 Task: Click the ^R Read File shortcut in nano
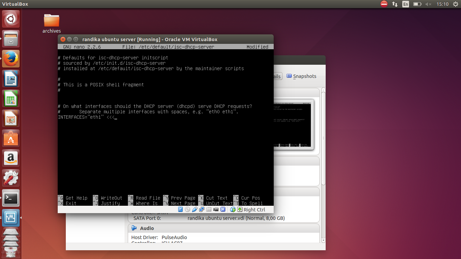[x=144, y=198]
